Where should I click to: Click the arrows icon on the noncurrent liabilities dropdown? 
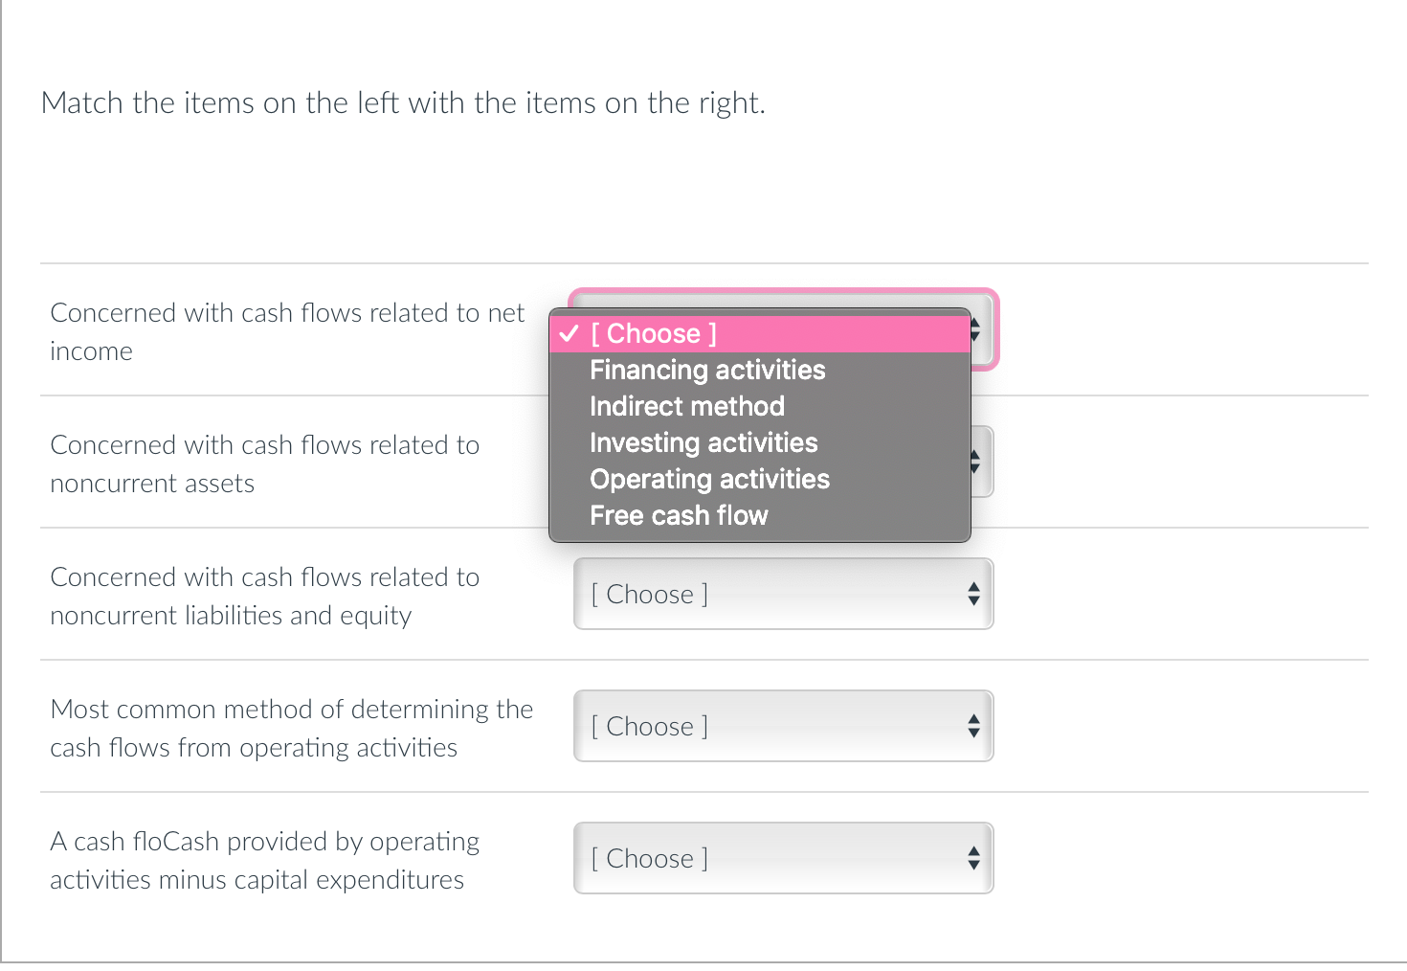(973, 595)
